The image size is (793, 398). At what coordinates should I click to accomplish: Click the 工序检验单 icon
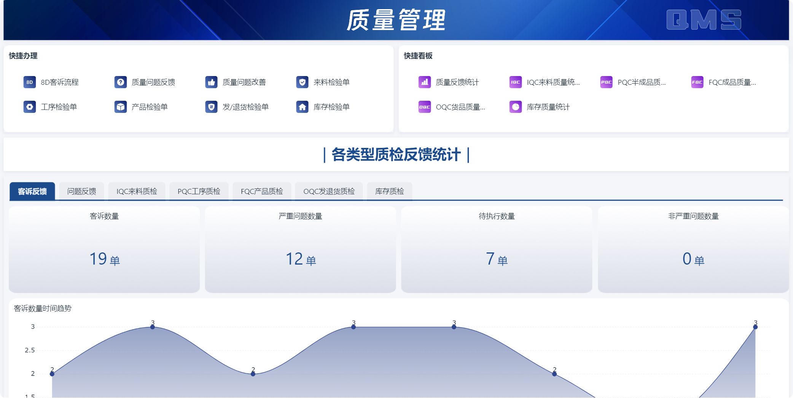point(30,107)
